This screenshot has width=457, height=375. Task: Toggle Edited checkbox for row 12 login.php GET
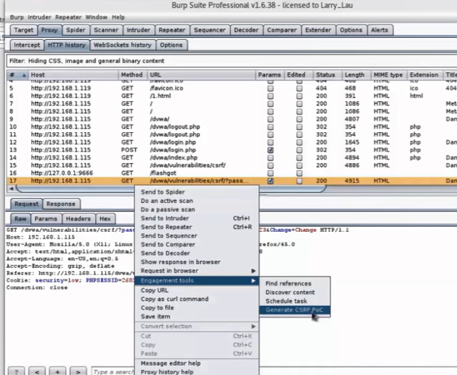coord(300,142)
